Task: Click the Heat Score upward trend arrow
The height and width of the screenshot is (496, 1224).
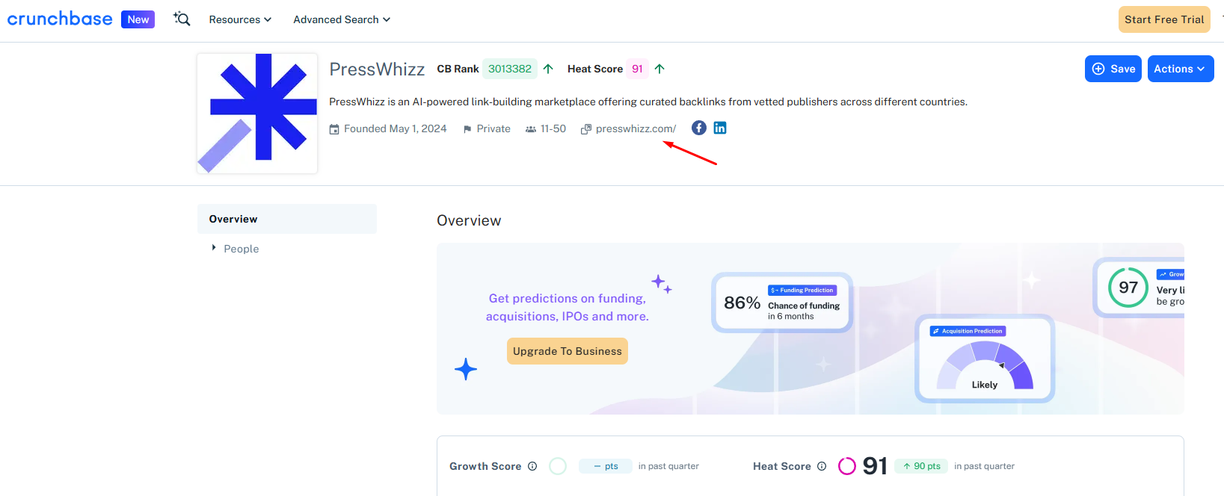Action: (x=659, y=69)
